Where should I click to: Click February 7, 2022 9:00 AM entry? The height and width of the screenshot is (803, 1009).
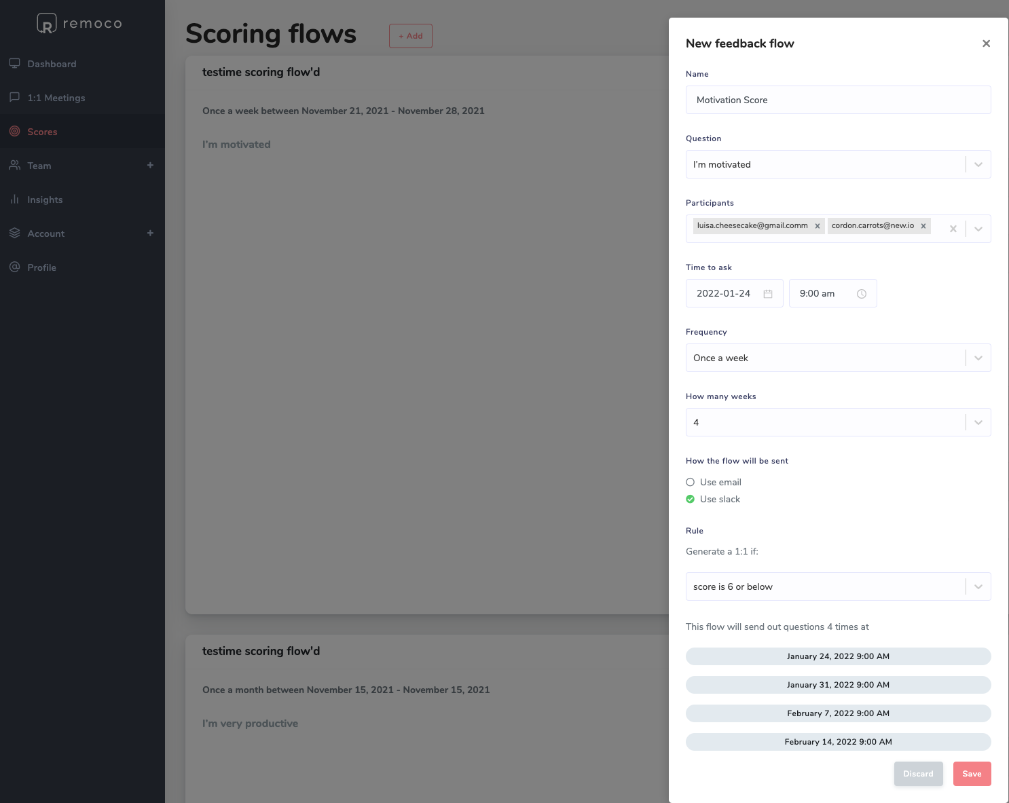[838, 713]
